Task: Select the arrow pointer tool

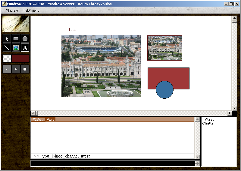Action: coord(7,39)
